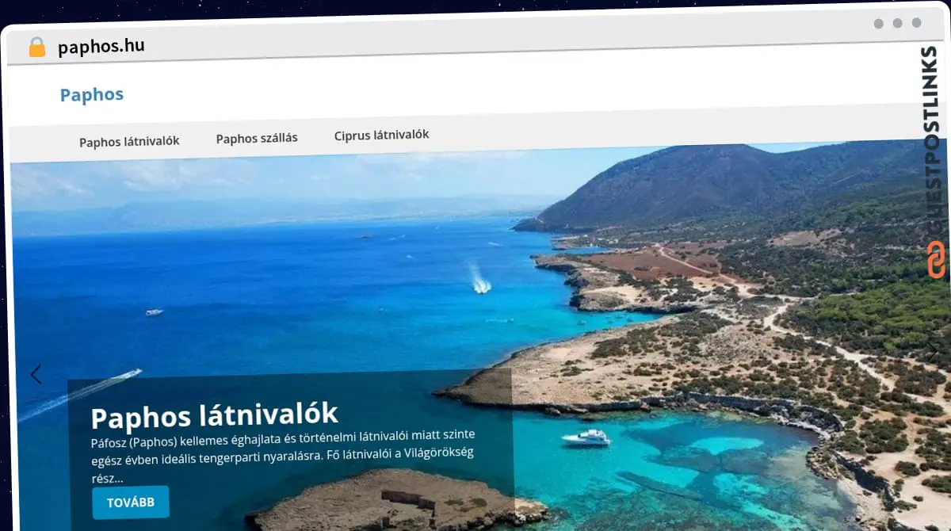Navigate to Ciprus látnivalók menu item
The height and width of the screenshot is (531, 951).
pyautogui.click(x=381, y=135)
